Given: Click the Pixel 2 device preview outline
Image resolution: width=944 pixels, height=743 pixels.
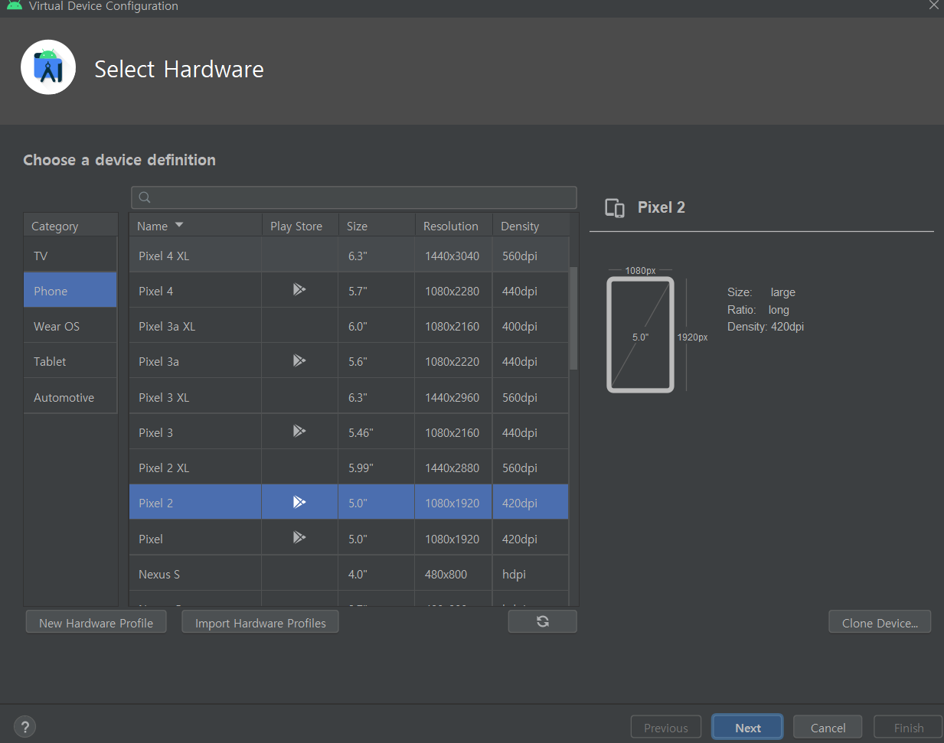Looking at the screenshot, I should point(640,335).
